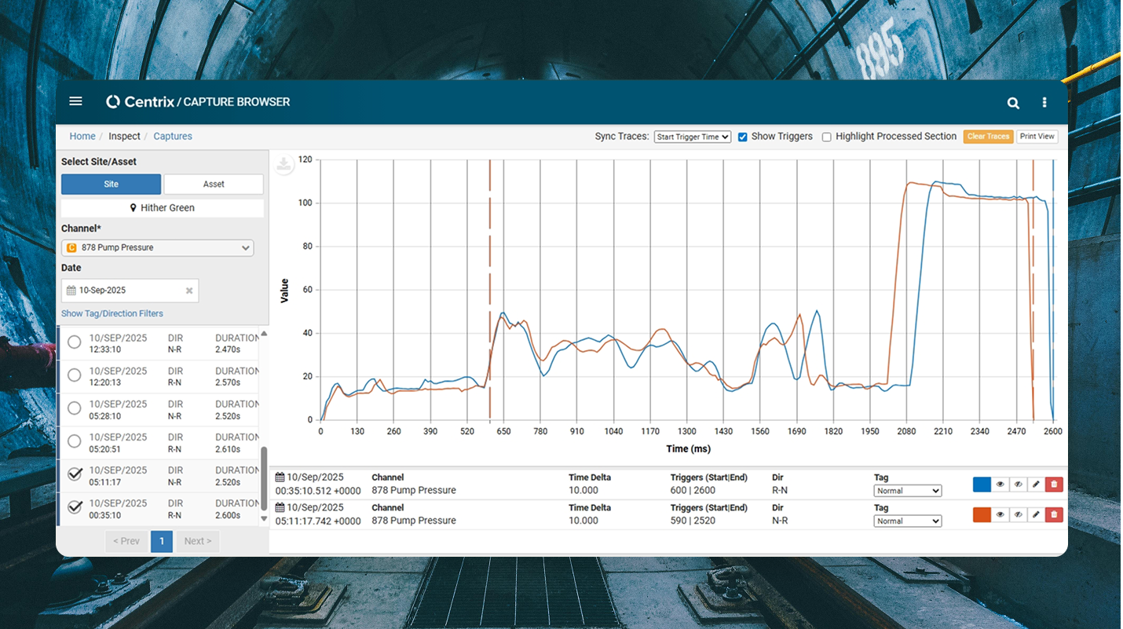Go to Home in the breadcrumb
The image size is (1123, 629).
pos(82,136)
